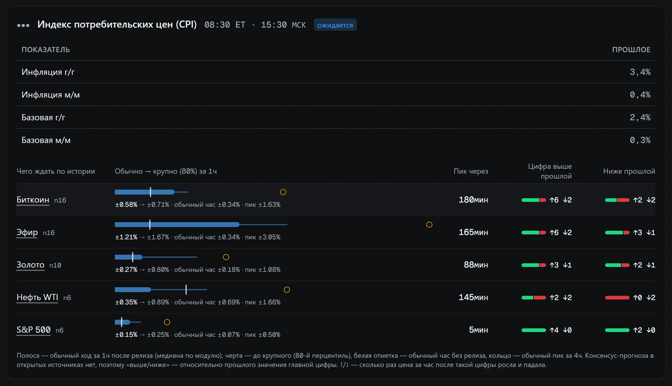Click the «Инфляция м/м» row label
This screenshot has height=386, width=672.
pos(51,95)
